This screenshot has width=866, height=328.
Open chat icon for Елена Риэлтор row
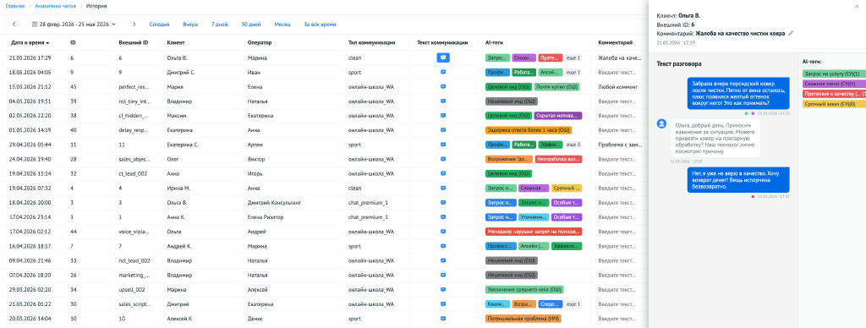click(x=443, y=217)
